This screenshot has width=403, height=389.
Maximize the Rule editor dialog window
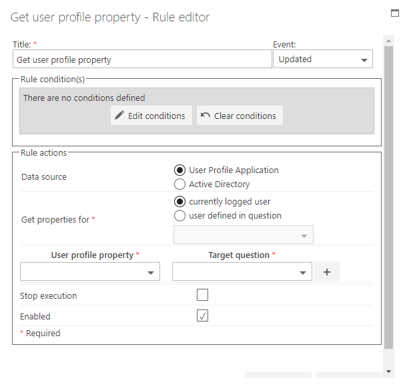(395, 13)
